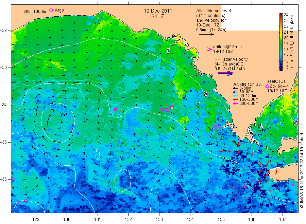306x224 pixels.
Task: Click the blue 30-80m depth arrow
Action: pos(236,92)
